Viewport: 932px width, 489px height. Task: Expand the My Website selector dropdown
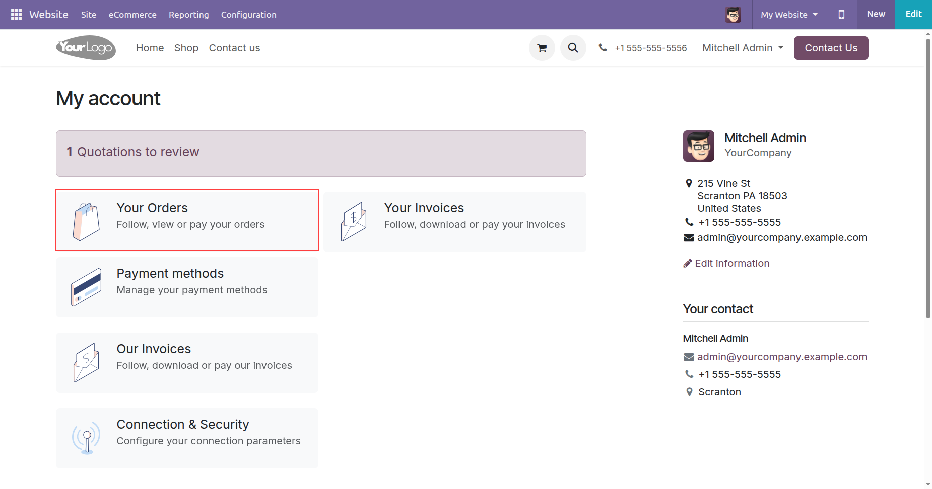pyautogui.click(x=789, y=15)
